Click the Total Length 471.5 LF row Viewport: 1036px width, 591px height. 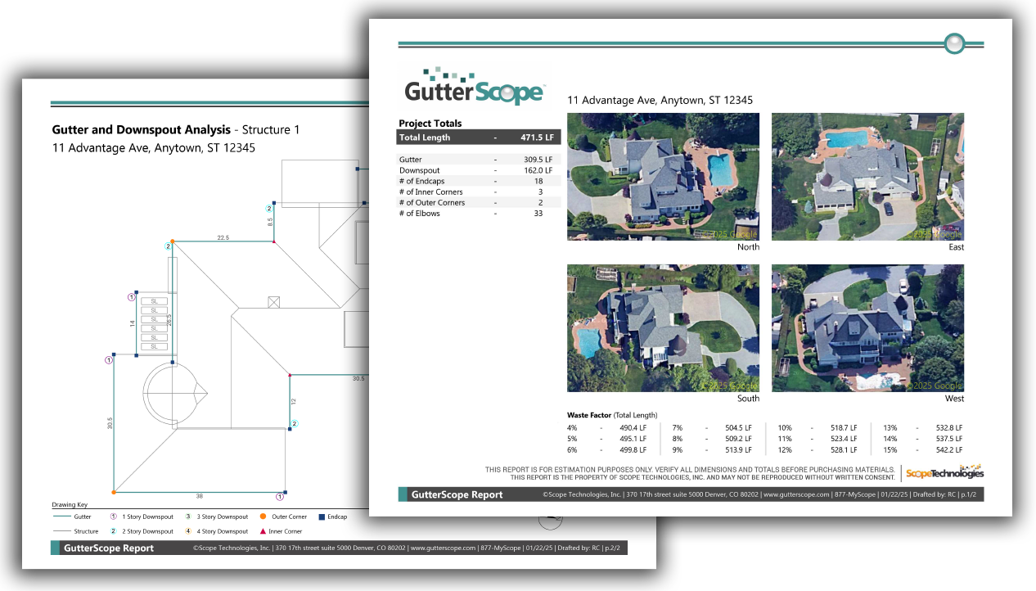(x=479, y=138)
